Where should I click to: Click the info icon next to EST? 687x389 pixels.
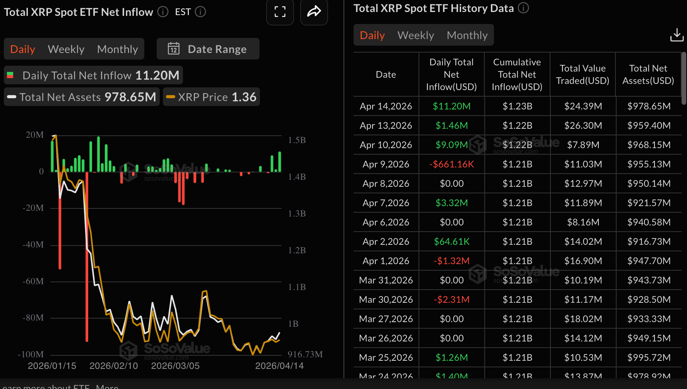coord(200,12)
